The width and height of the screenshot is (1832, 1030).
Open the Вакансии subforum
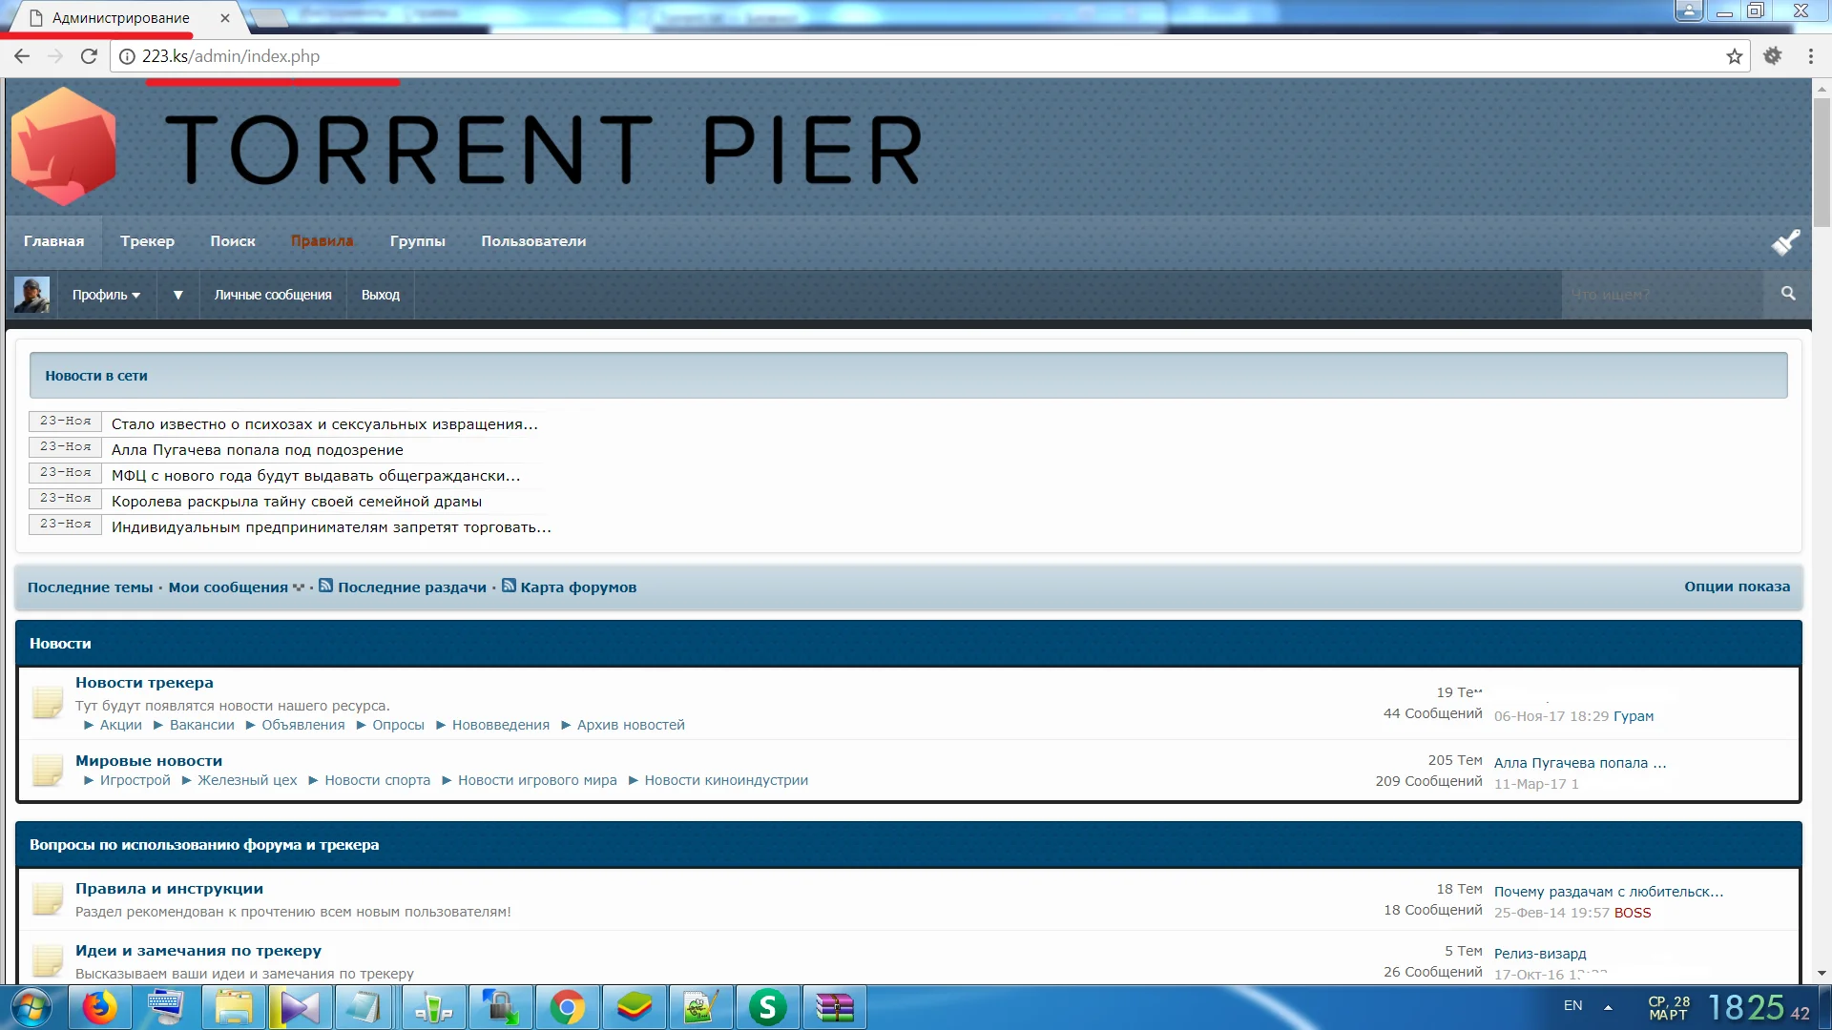click(201, 725)
